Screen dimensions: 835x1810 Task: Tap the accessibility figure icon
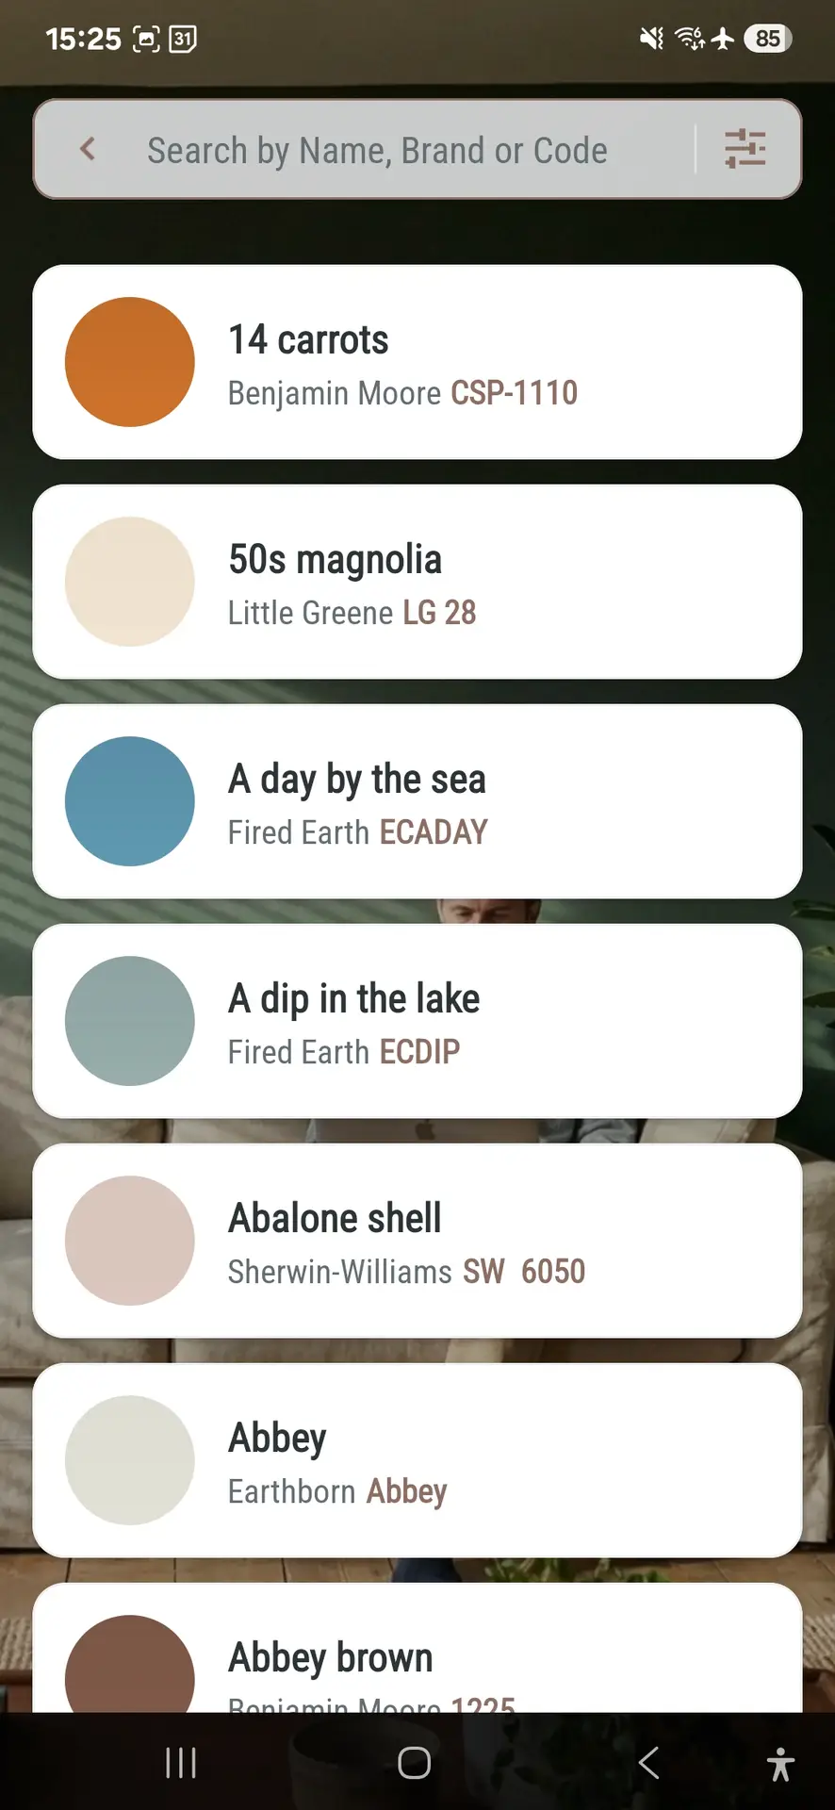(x=780, y=1764)
